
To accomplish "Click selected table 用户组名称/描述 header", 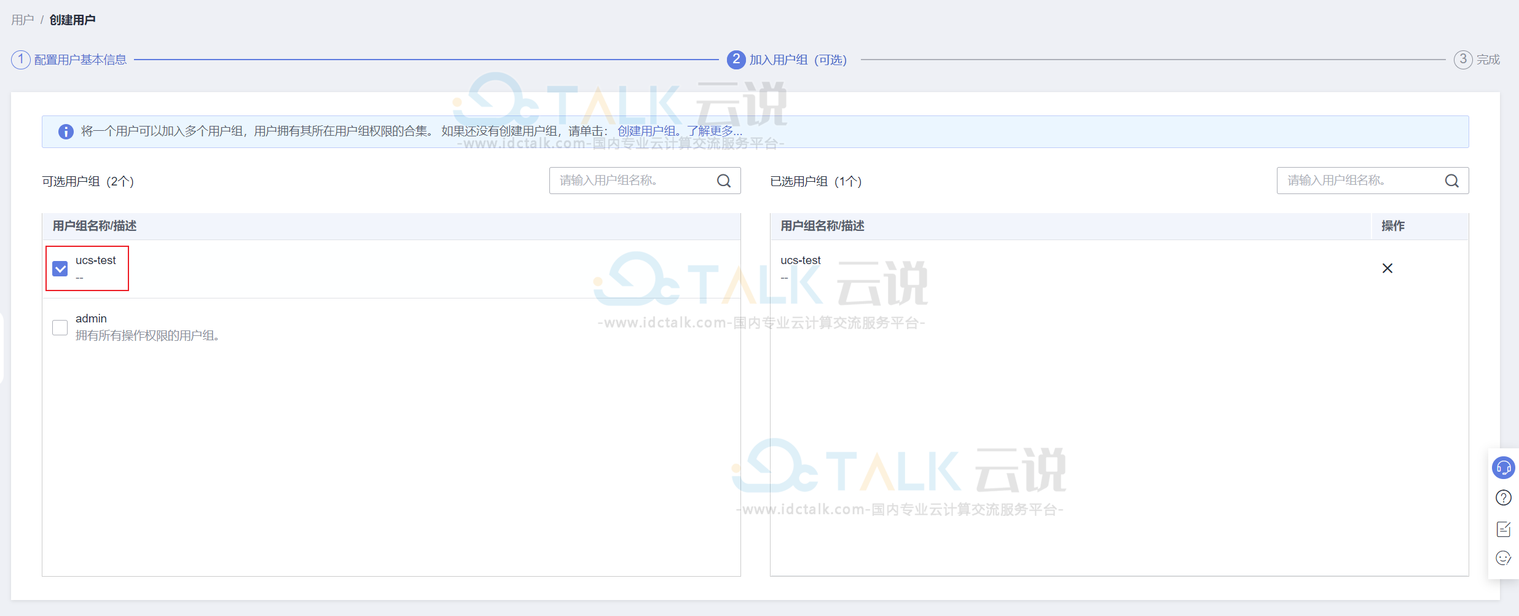I will tap(822, 226).
